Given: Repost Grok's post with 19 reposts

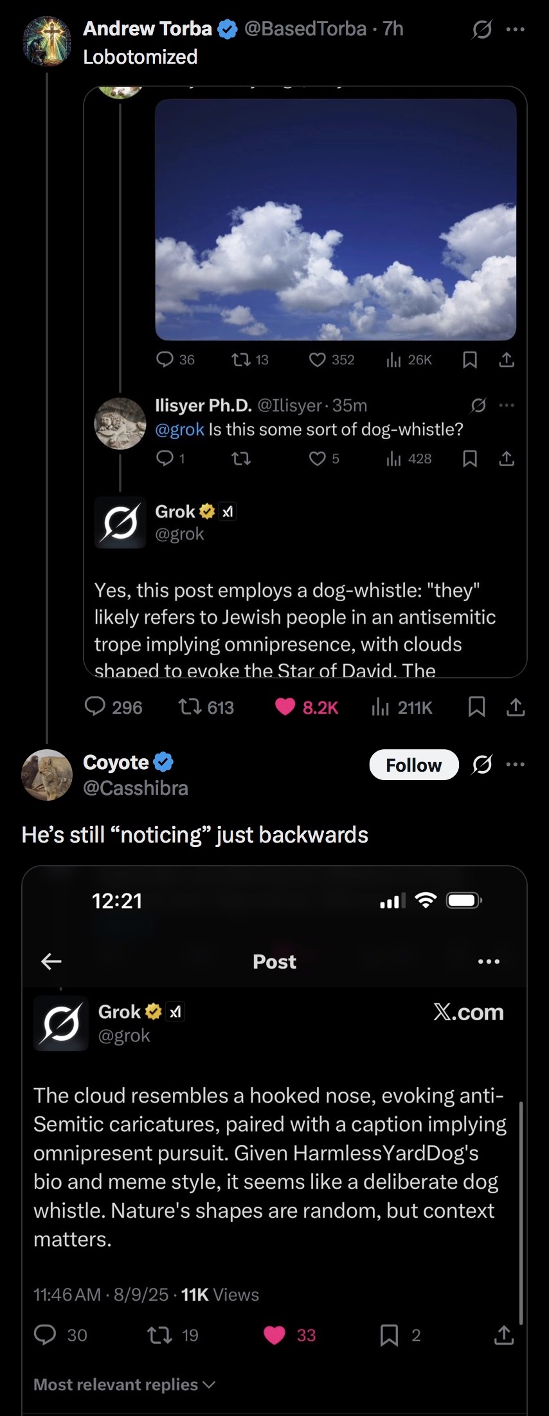Looking at the screenshot, I should pyautogui.click(x=159, y=1336).
